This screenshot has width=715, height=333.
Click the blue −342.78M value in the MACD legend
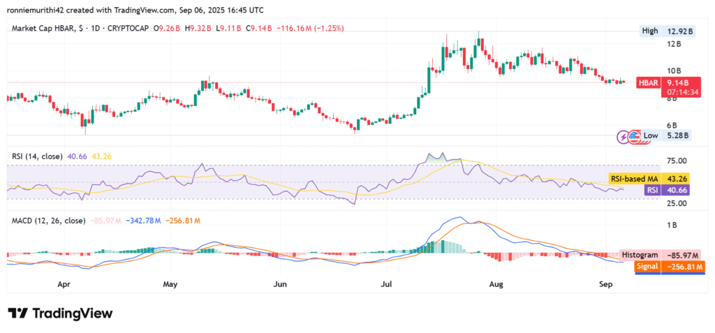pyautogui.click(x=143, y=221)
